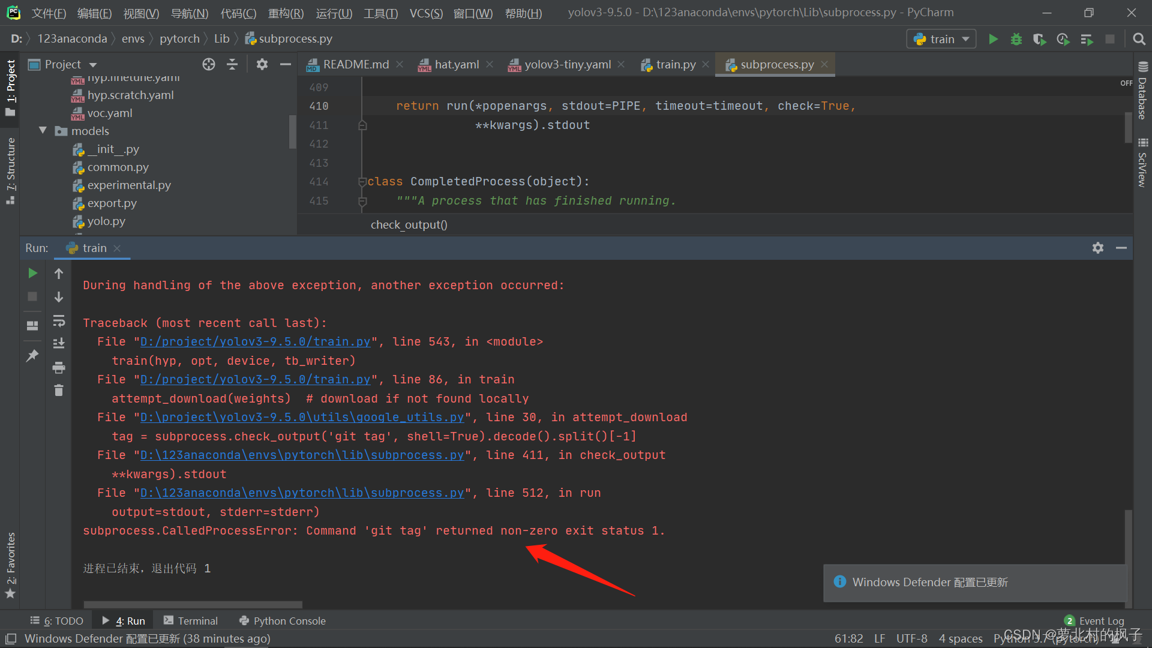Viewport: 1152px width, 648px height.
Task: Open subprocess.py line 512 traceback link
Action: tap(302, 493)
